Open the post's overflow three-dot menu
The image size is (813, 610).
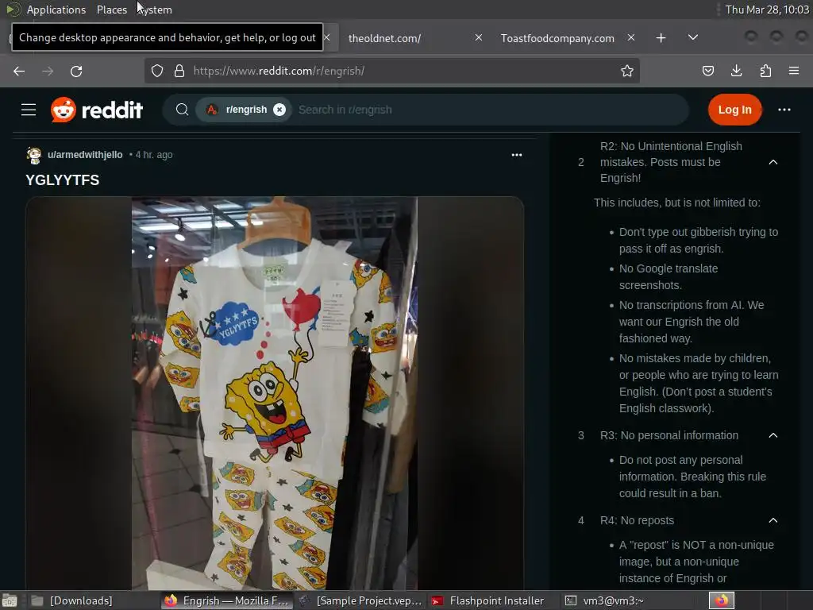click(516, 155)
